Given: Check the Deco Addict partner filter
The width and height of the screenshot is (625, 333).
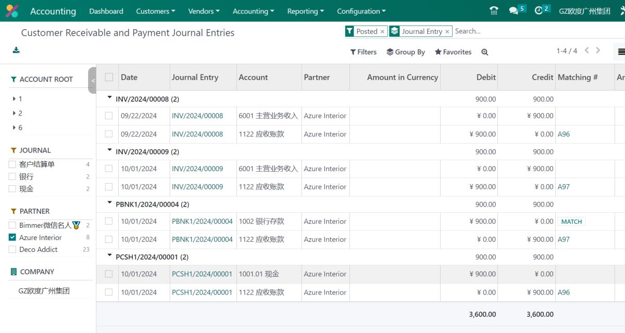Looking at the screenshot, I should point(12,249).
